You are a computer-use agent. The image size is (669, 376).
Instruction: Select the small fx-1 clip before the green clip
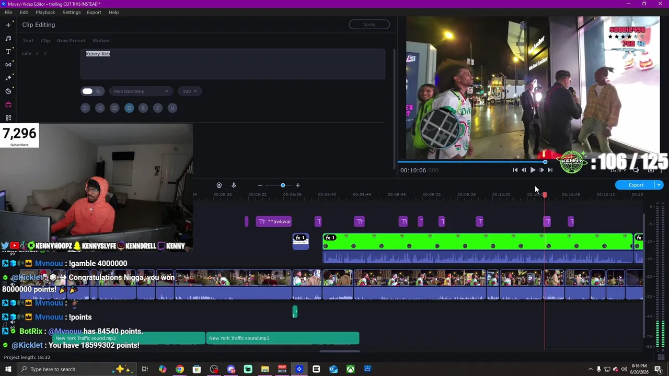pos(301,241)
